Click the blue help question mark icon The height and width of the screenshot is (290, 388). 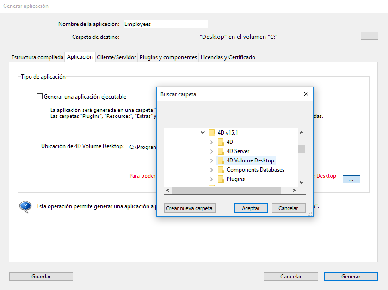tap(25, 207)
